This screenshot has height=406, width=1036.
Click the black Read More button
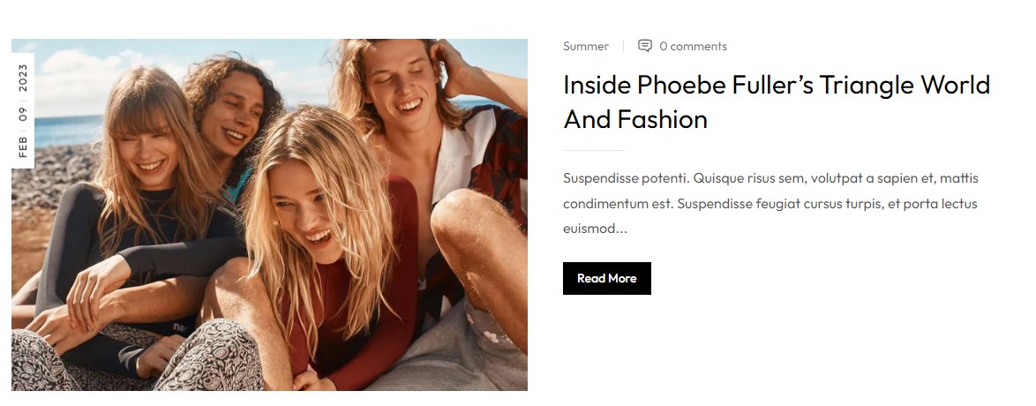tap(606, 278)
